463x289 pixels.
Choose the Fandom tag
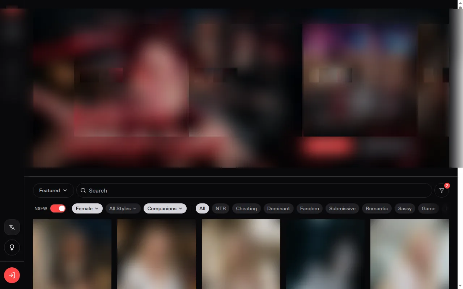(310, 208)
